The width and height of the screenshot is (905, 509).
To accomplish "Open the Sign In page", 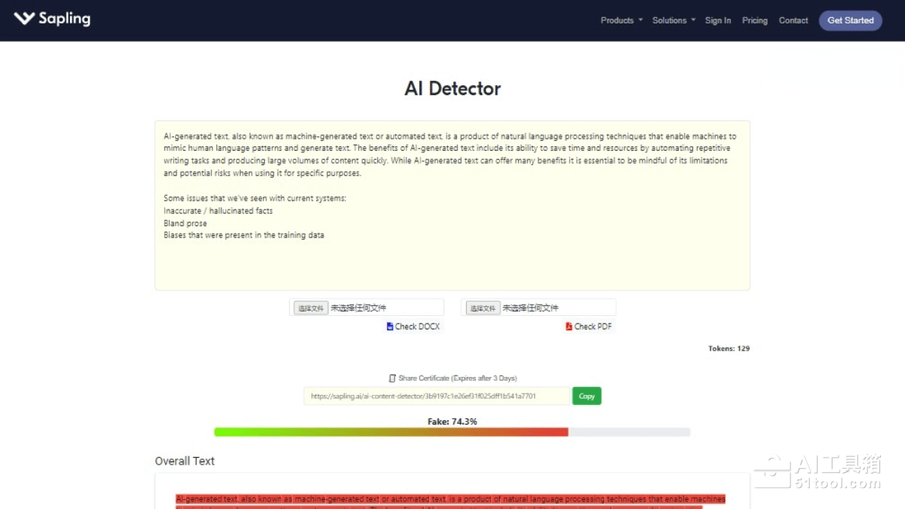I will tap(717, 20).
